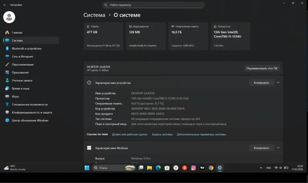Open Конфиденциальность и защита settings
The height and width of the screenshot is (183, 308).
(31, 112)
